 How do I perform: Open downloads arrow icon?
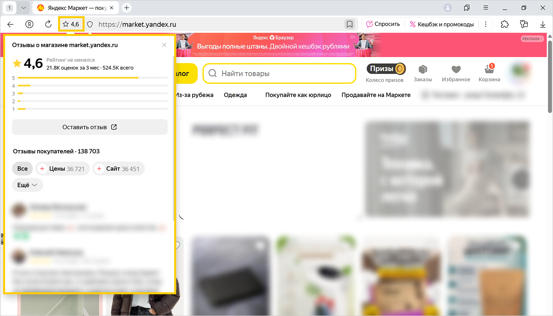(543, 24)
